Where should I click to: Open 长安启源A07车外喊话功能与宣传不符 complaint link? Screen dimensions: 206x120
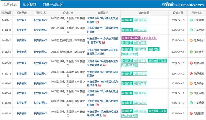pos(103,83)
